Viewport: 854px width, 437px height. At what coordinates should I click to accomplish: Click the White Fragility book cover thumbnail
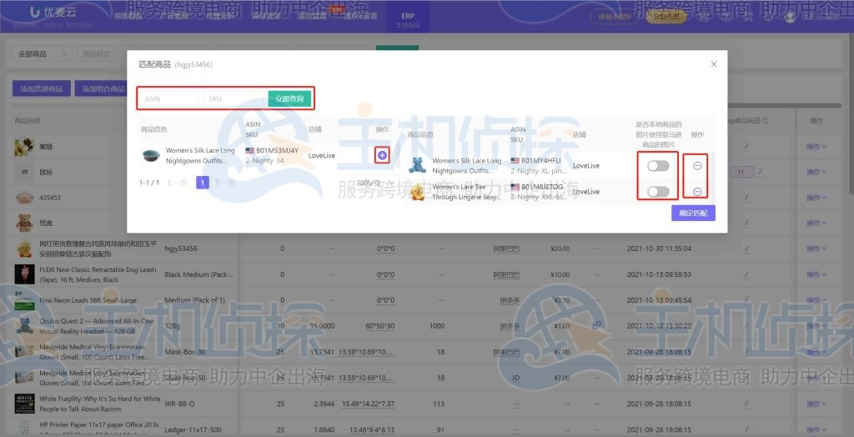tap(24, 404)
